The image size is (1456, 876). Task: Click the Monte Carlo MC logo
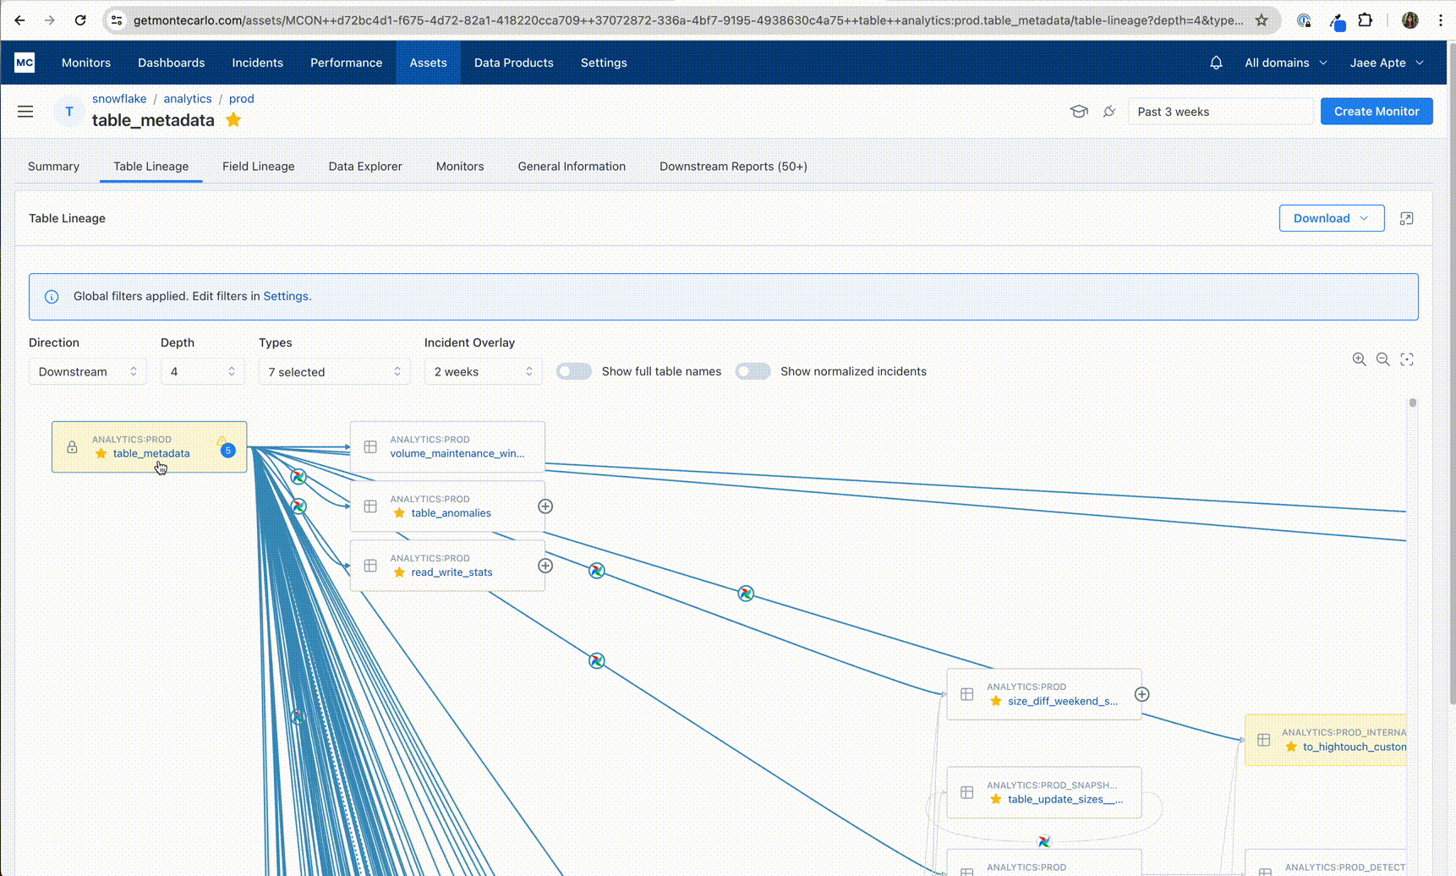25,63
